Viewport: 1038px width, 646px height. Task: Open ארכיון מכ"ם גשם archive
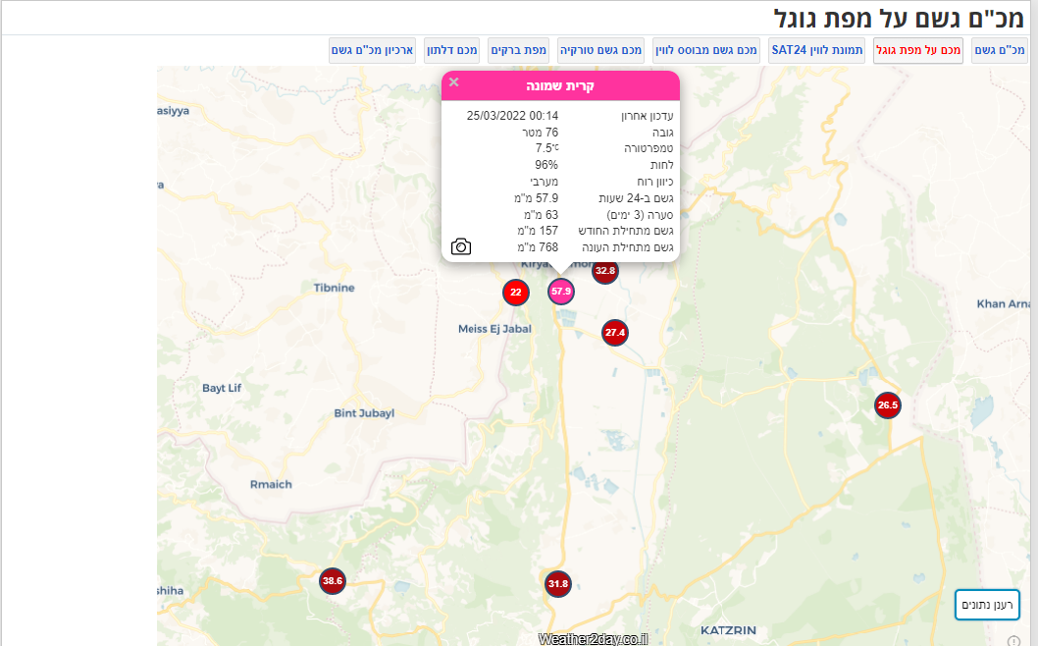coord(374,50)
